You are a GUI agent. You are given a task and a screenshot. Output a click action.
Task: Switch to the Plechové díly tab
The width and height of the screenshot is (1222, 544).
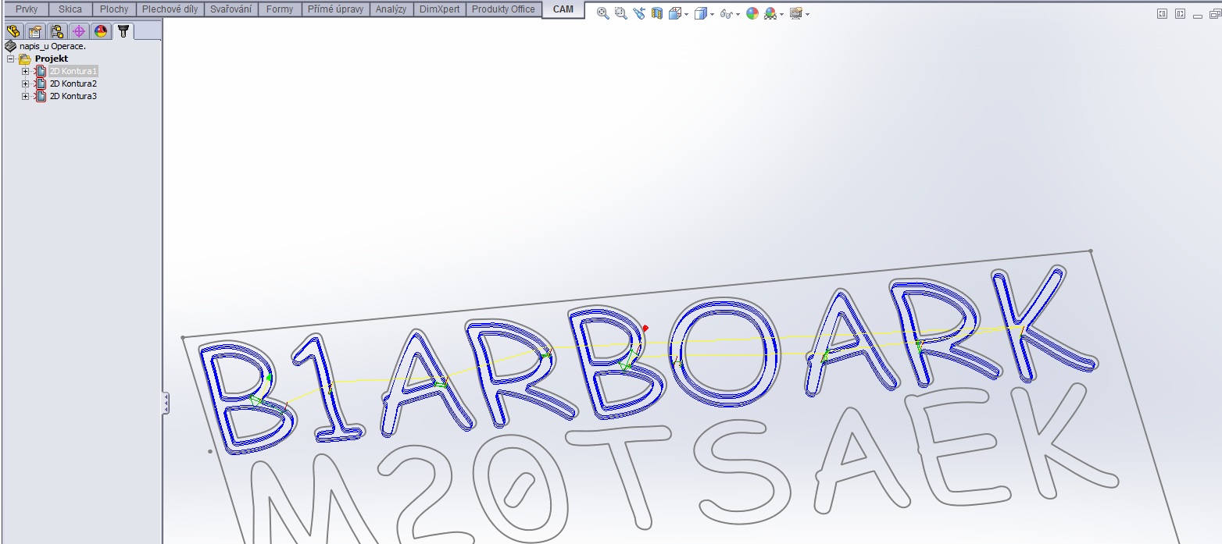[170, 9]
